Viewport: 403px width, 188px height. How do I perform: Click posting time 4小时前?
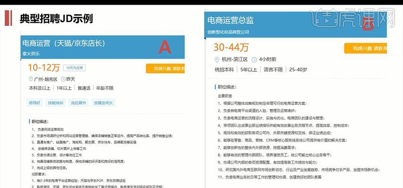tap(267, 59)
